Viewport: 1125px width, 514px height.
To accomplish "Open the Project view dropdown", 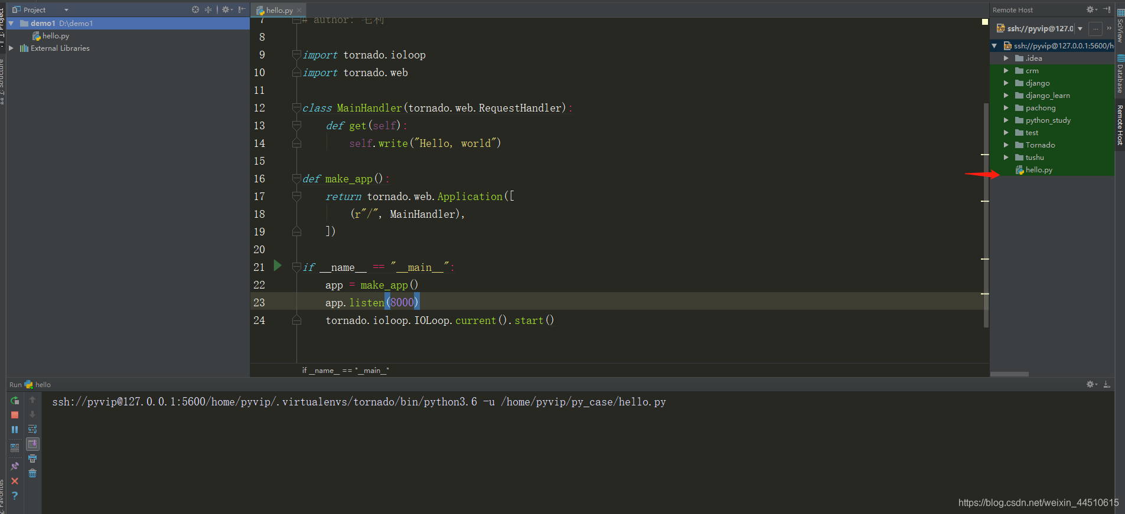I will pyautogui.click(x=66, y=10).
